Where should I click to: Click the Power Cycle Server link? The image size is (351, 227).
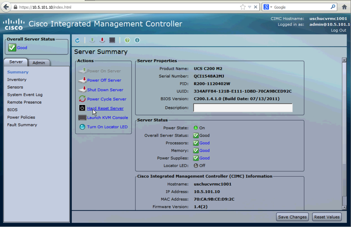coord(107,99)
